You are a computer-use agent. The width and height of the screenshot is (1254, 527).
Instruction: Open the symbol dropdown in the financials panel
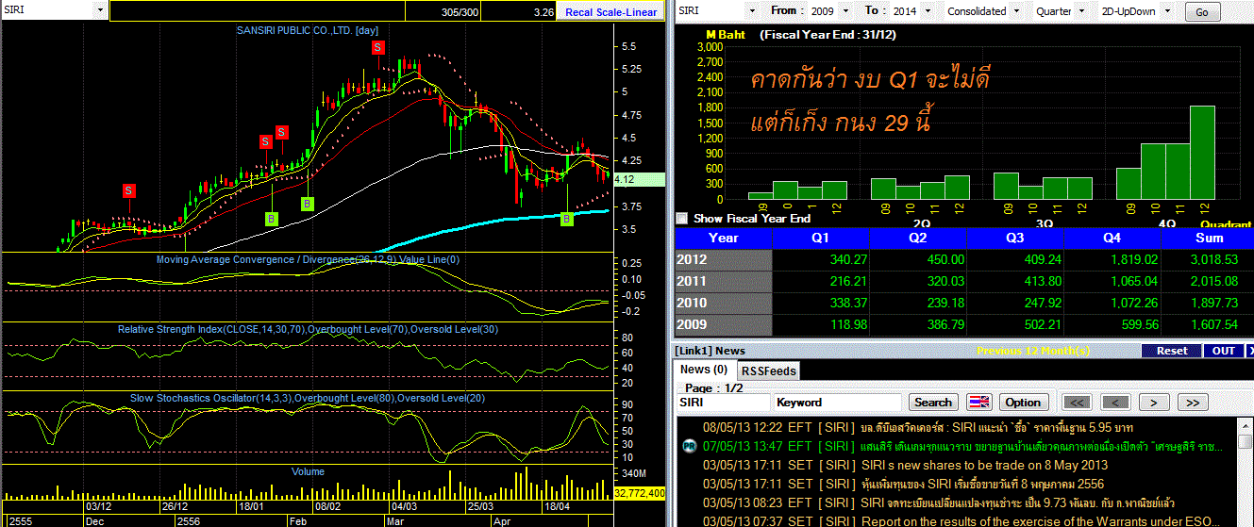[x=752, y=11]
